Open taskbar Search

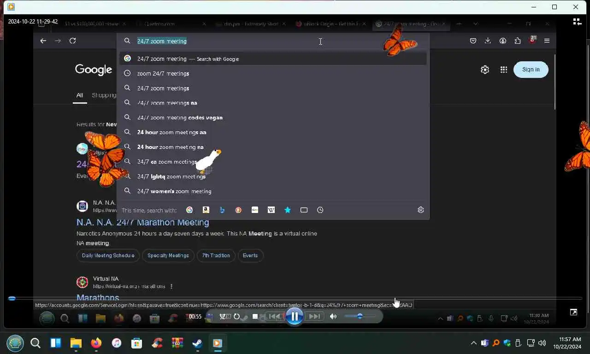point(35,343)
